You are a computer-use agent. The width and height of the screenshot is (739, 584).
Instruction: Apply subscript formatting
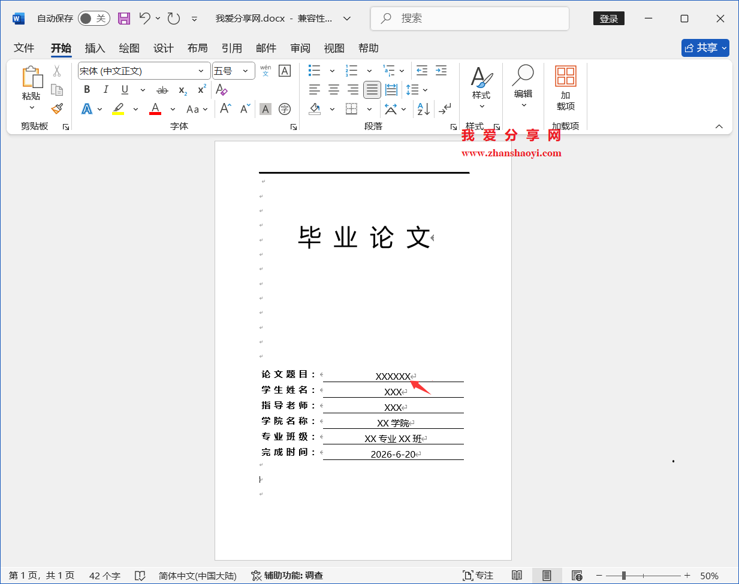(183, 90)
